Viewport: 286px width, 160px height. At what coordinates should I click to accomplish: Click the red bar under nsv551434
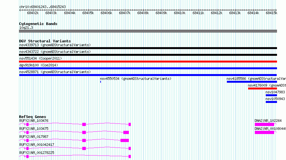click(148, 62)
